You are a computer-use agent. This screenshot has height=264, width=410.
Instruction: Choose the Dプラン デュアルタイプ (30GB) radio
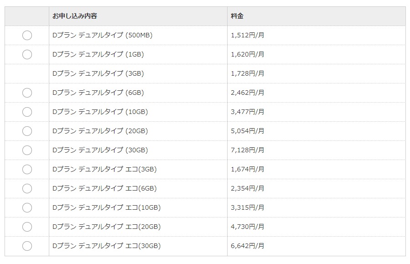pos(27,150)
